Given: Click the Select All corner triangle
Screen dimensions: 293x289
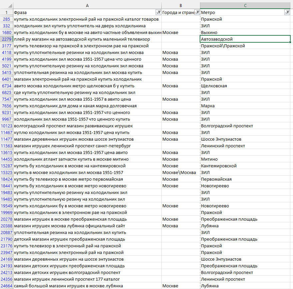Looking at the screenshot, I should point(10,6).
